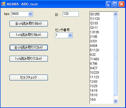Select list row 3:331
126x108 pixels.
(x=102, y=41)
